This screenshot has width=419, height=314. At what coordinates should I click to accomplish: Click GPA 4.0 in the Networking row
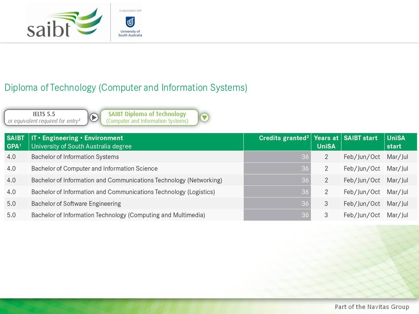tap(11, 180)
